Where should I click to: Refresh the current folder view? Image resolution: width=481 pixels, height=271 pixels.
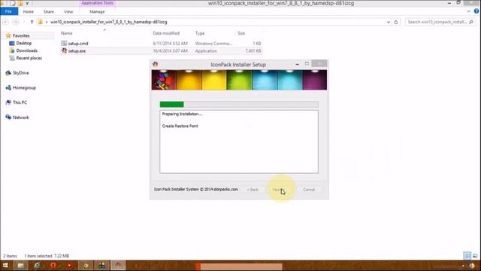tap(396, 22)
